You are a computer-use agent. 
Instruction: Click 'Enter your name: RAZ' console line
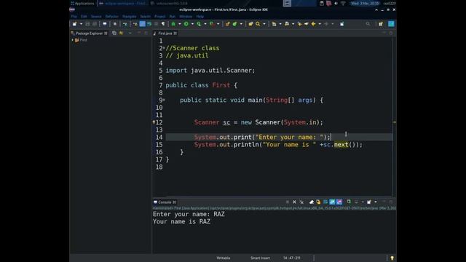click(189, 214)
